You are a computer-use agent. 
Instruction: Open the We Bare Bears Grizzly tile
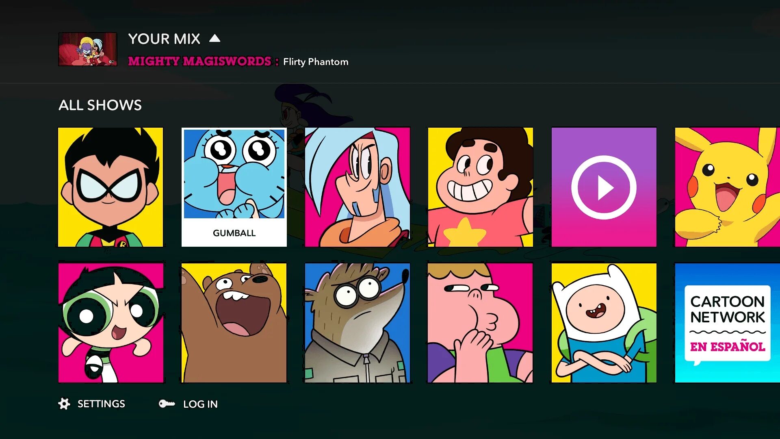tap(234, 323)
